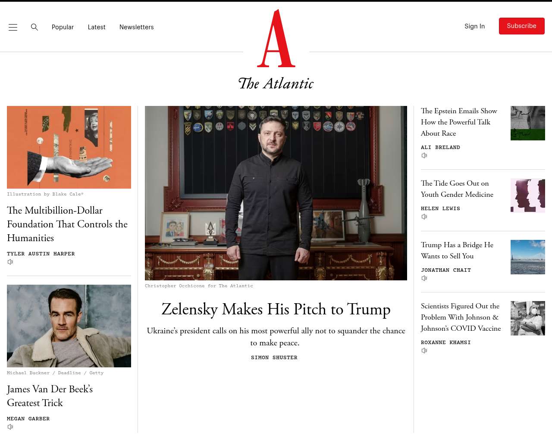
Task: Play audio for Roxanne Khamsi article
Action: click(424, 351)
